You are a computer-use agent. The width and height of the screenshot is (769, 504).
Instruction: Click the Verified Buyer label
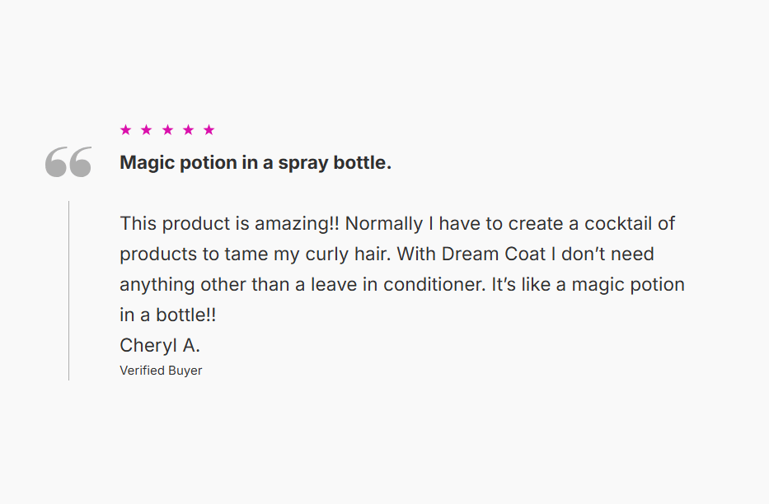point(161,371)
